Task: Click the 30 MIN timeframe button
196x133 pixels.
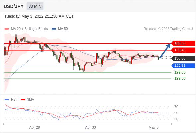Action: pos(35,6)
